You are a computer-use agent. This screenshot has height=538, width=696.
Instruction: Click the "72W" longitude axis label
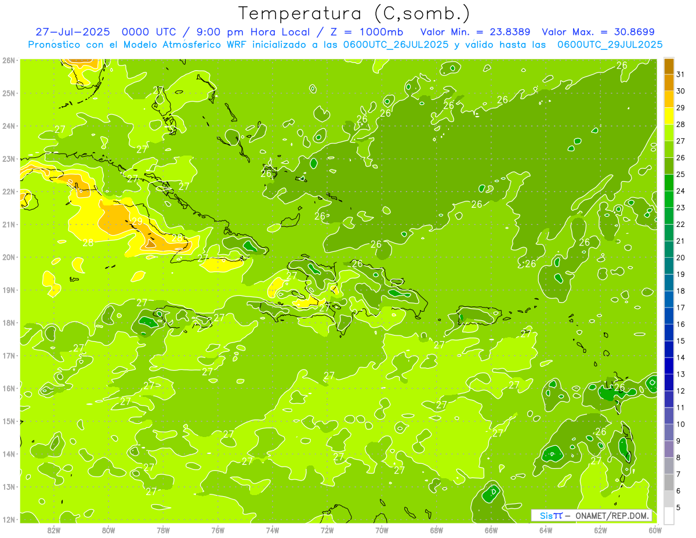[x=327, y=530]
